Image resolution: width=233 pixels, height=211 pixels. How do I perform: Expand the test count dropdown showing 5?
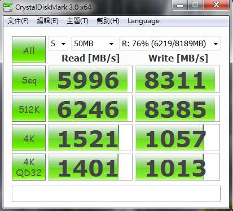[58, 43]
